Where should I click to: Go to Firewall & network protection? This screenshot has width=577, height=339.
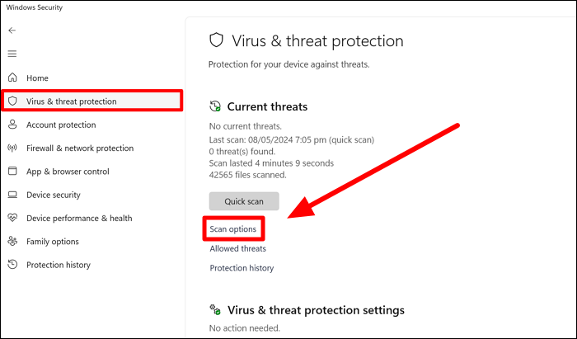[79, 148]
